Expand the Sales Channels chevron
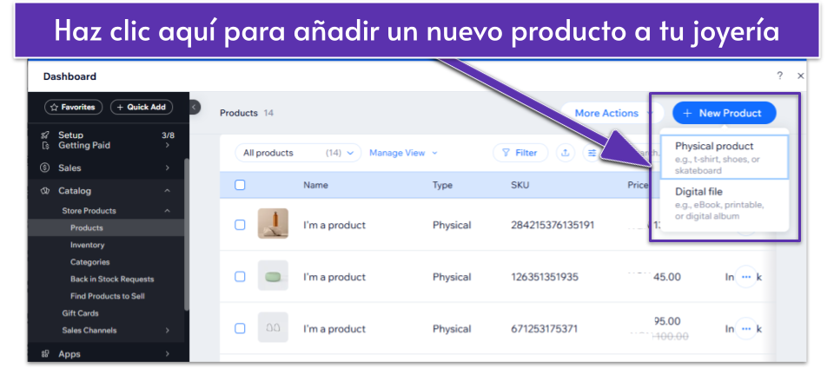Viewport: 834px width, 368px height. pyautogui.click(x=167, y=331)
